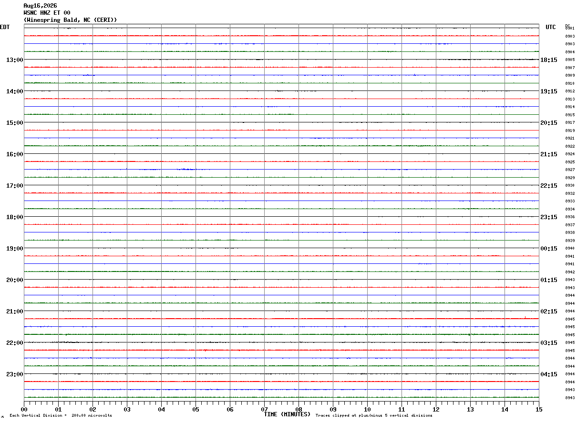Select the 18:15 UTC time label

point(549,60)
